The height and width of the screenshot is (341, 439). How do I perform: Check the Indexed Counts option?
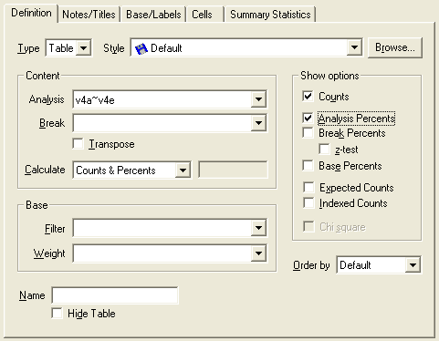point(308,203)
